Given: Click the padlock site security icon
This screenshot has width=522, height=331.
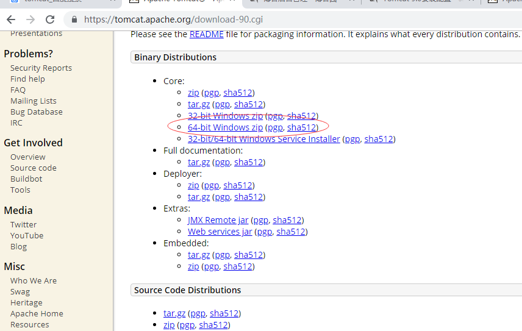Looking at the screenshot, I should click(x=74, y=20).
